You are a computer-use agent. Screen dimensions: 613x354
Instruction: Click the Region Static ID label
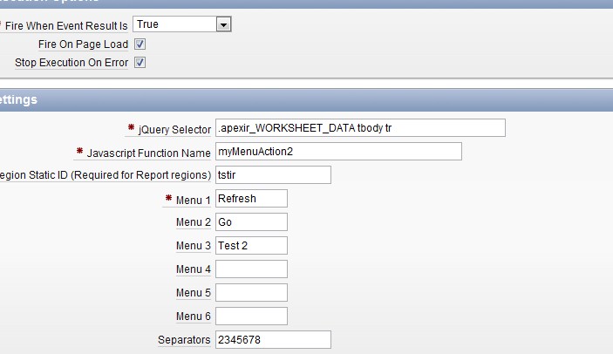click(106, 175)
